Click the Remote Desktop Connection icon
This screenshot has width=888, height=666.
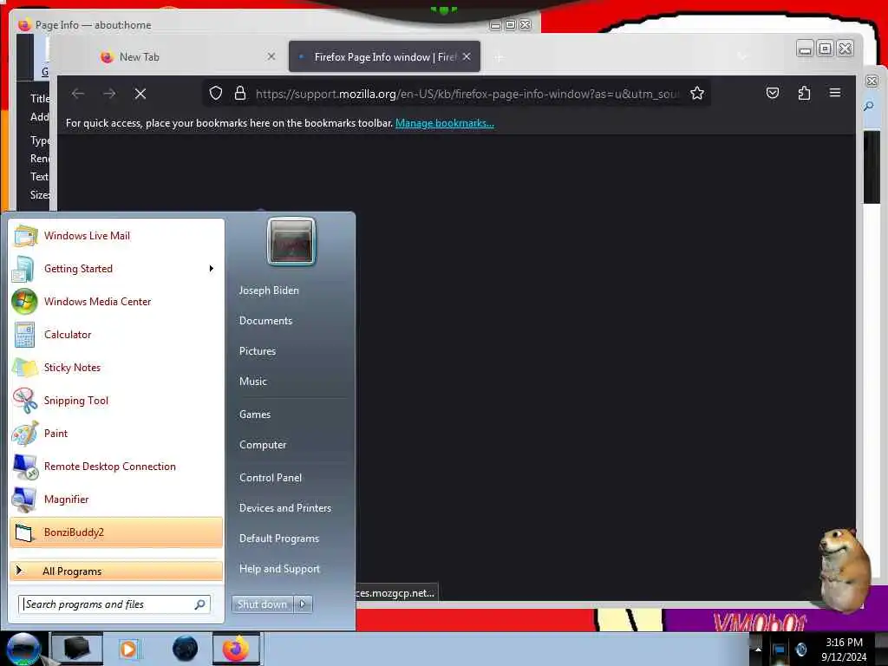coord(25,467)
